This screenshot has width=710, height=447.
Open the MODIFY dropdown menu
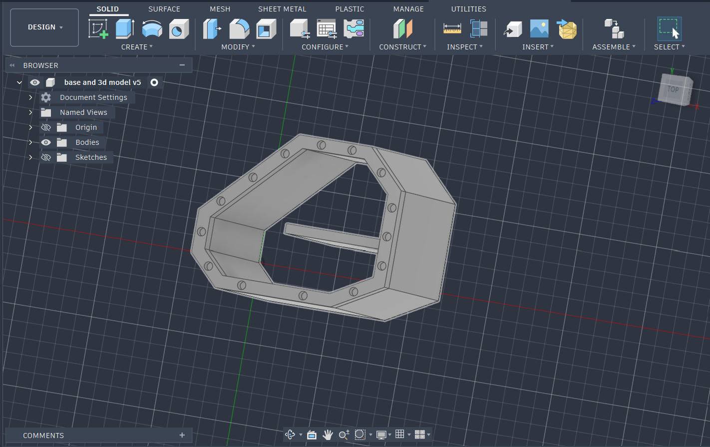pos(238,47)
